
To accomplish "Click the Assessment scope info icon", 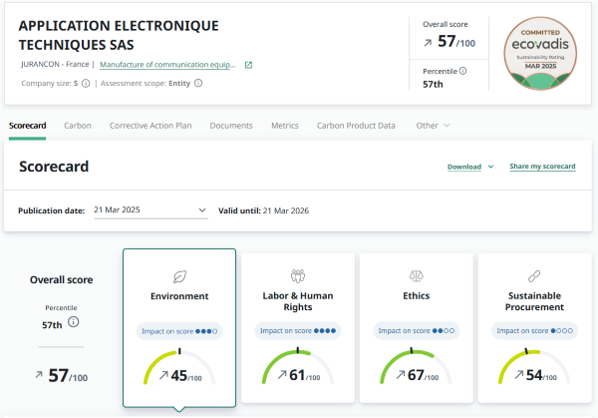I will 198,83.
